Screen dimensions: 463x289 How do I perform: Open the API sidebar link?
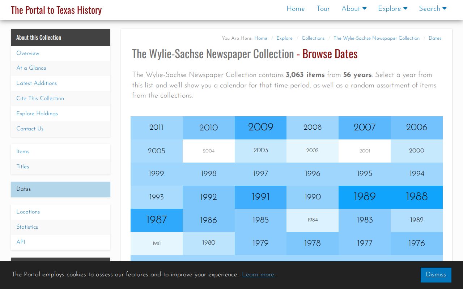60,242
